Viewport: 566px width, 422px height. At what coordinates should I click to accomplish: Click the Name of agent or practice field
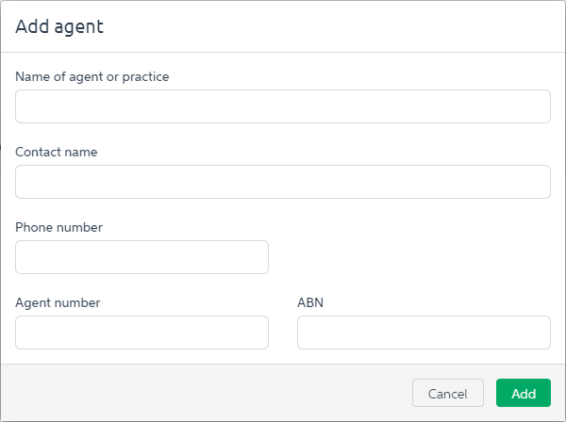click(283, 106)
